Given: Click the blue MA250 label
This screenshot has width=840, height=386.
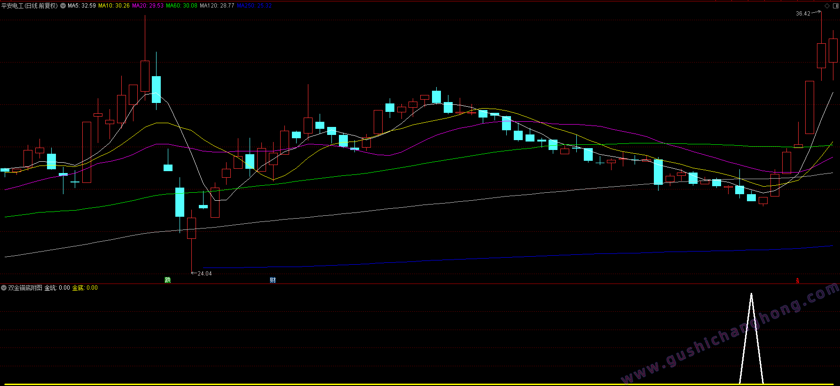Looking at the screenshot, I should pos(254,6).
